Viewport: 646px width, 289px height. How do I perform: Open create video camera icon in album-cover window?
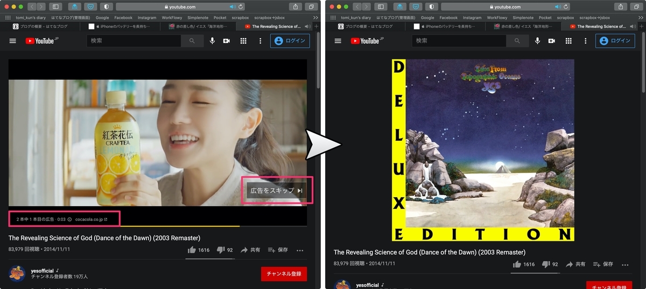552,41
